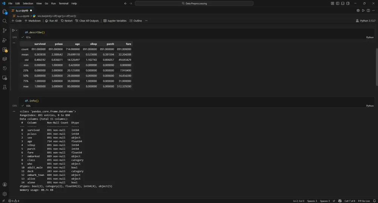Open the Extensions view
This screenshot has width=378, height=203.
click(x=5, y=49)
